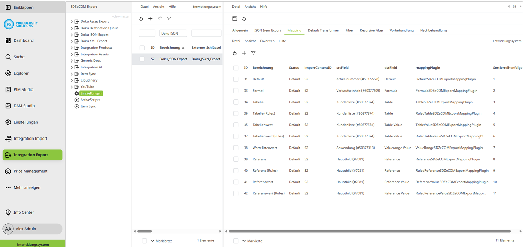523x247 pixels.
Task: Open the filter icon in the Mapping toolbar
Action: tap(253, 53)
